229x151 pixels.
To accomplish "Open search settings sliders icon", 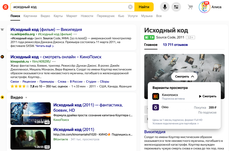I will click(176, 7).
